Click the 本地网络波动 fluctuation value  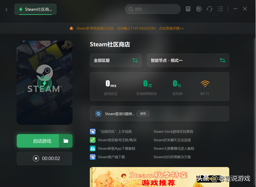pos(148,84)
